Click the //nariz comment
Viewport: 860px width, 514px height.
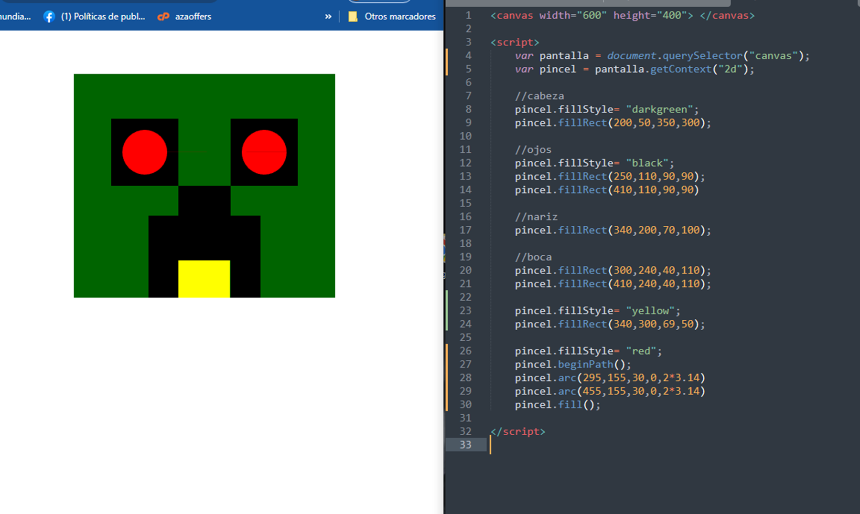pos(536,217)
